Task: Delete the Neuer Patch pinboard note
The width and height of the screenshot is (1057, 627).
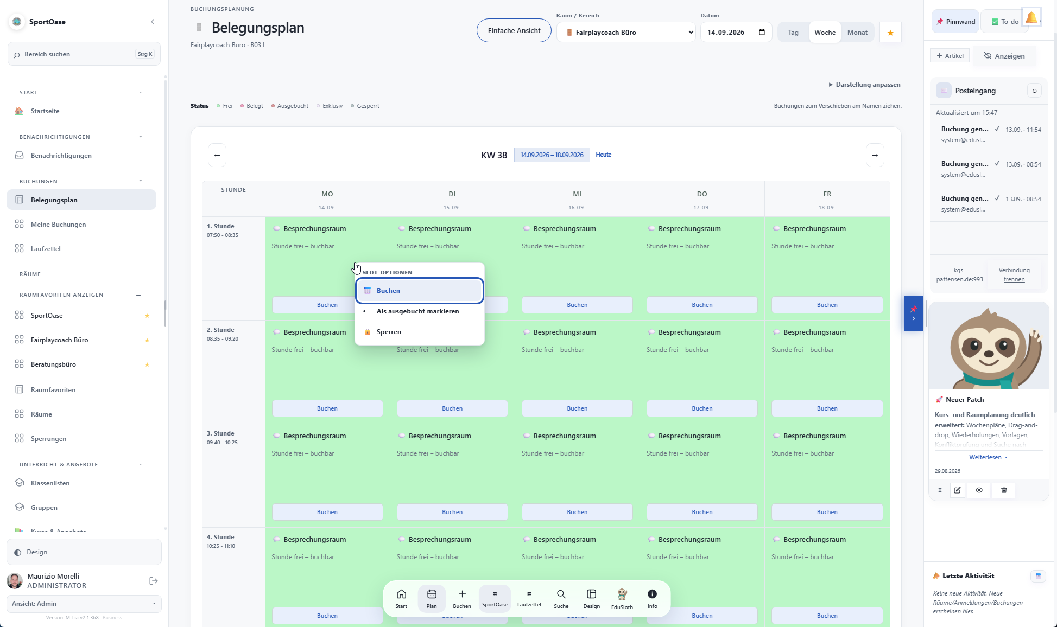Action: tap(1004, 490)
